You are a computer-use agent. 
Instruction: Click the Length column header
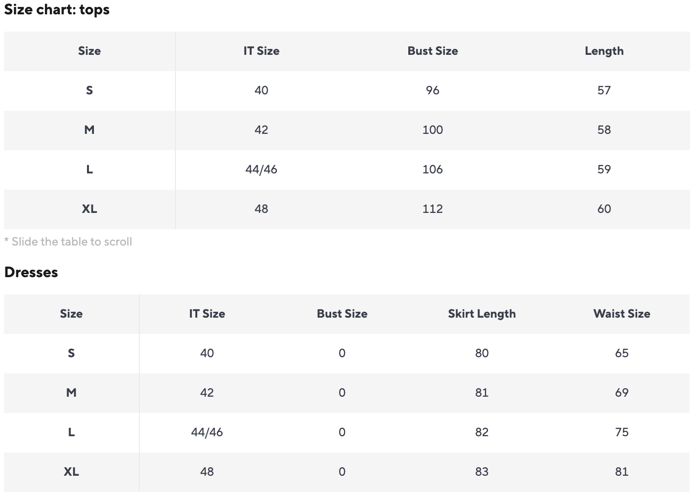604,51
